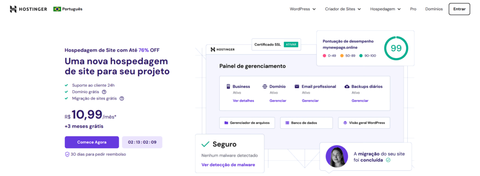Click the Hospedagem chevron arrow
480x176 pixels.
[x=399, y=9]
